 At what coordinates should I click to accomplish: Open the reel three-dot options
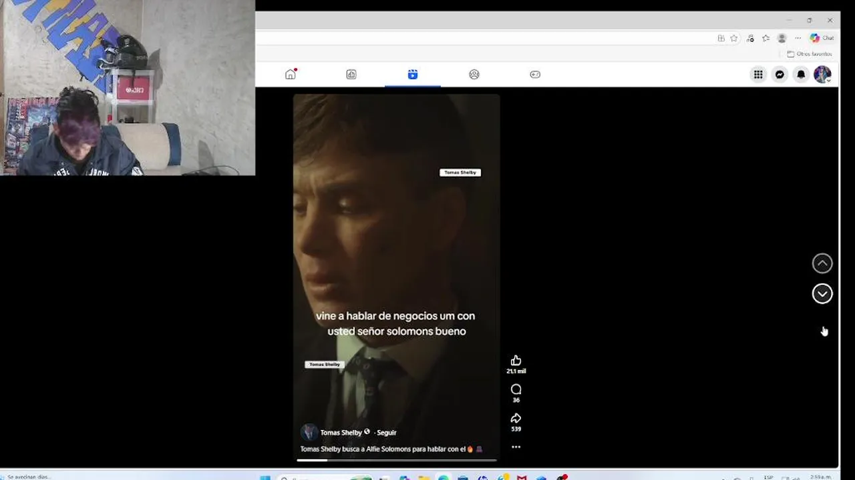click(516, 447)
